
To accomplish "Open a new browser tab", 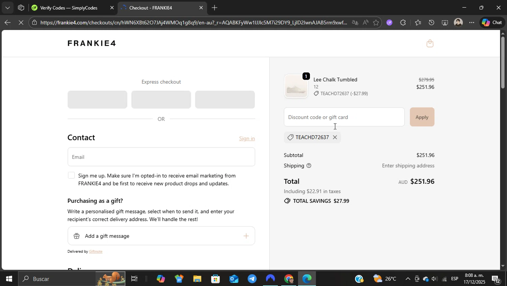I will (x=214, y=8).
